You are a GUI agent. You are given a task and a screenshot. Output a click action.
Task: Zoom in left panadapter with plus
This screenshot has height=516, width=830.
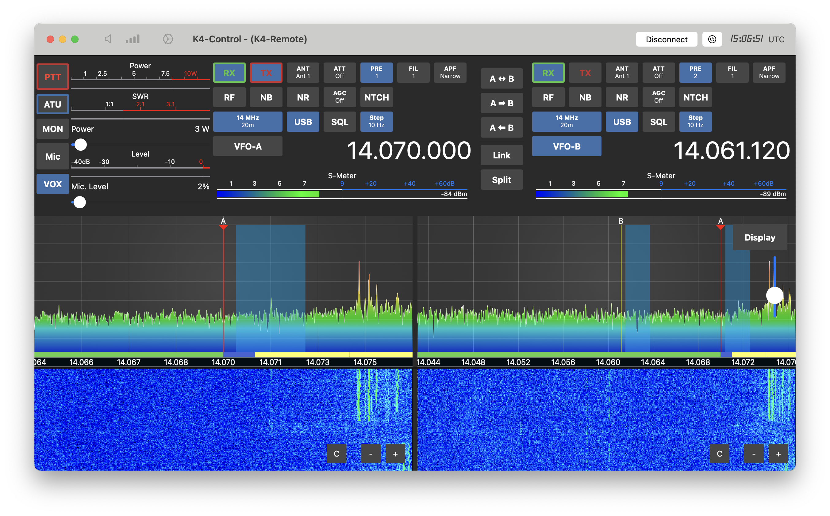click(395, 453)
